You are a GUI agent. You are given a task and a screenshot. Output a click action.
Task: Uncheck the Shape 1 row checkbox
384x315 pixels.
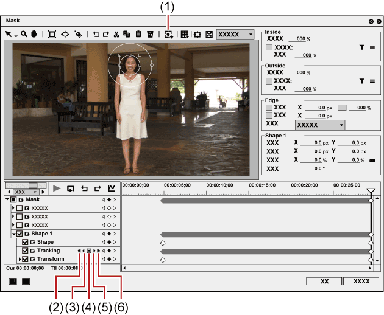20,234
